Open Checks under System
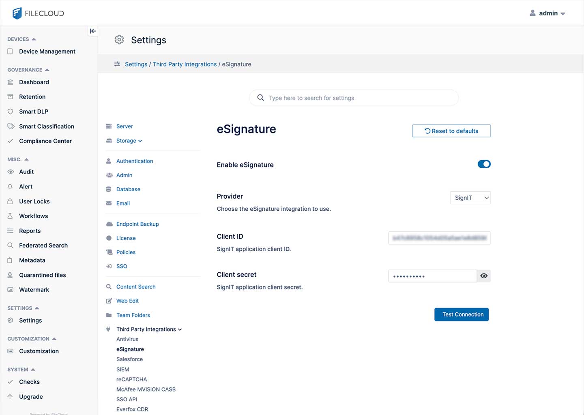The image size is (584, 415). point(29,382)
